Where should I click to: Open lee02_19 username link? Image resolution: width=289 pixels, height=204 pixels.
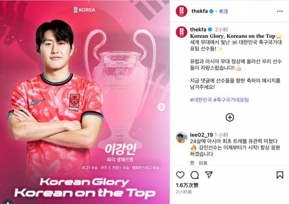(202, 135)
